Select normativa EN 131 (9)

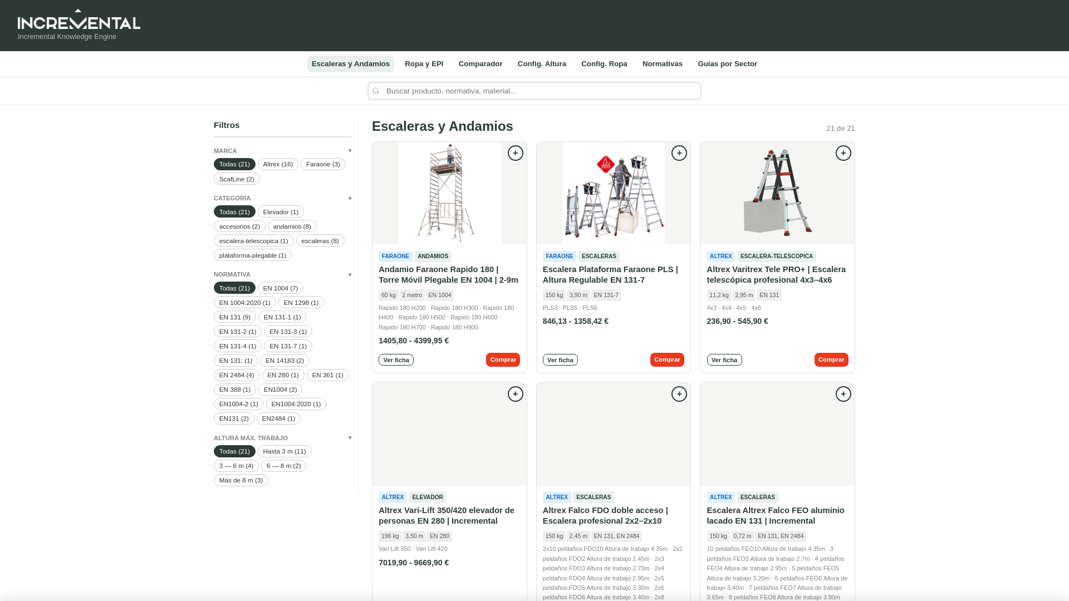click(x=235, y=317)
